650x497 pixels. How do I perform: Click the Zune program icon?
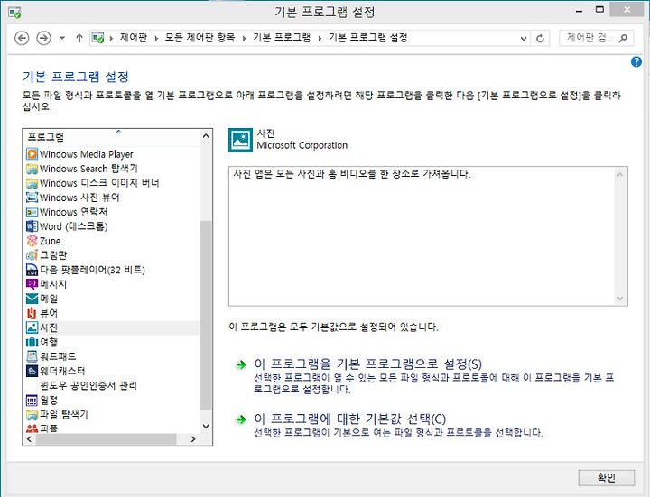[x=32, y=241]
